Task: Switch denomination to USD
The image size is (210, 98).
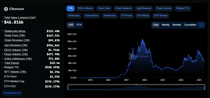Action: [71, 25]
